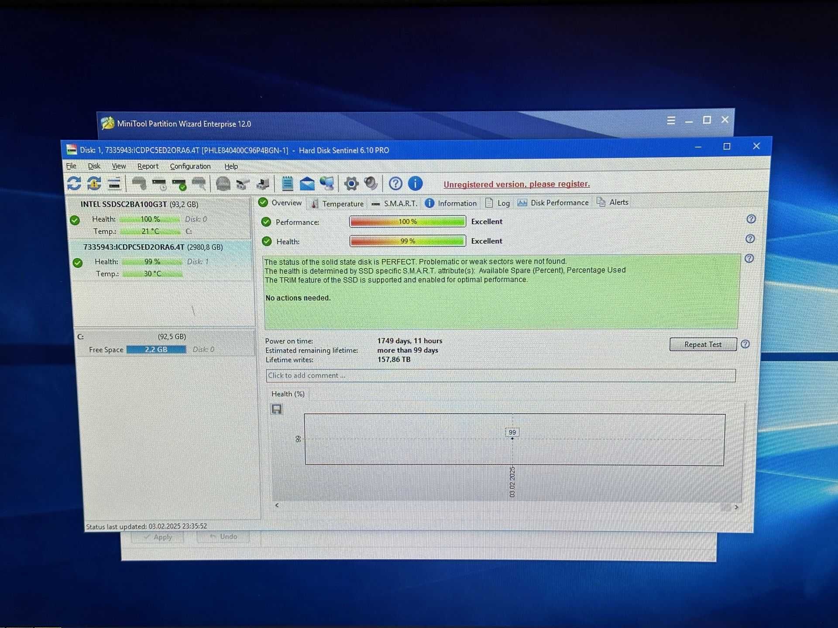Click the speaker sound alert icon
The height and width of the screenshot is (628, 838).
point(371,184)
